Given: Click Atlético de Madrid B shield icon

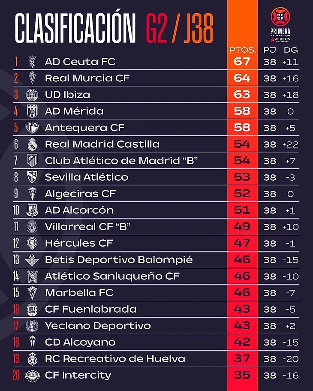Looking at the screenshot, I should (x=32, y=161).
